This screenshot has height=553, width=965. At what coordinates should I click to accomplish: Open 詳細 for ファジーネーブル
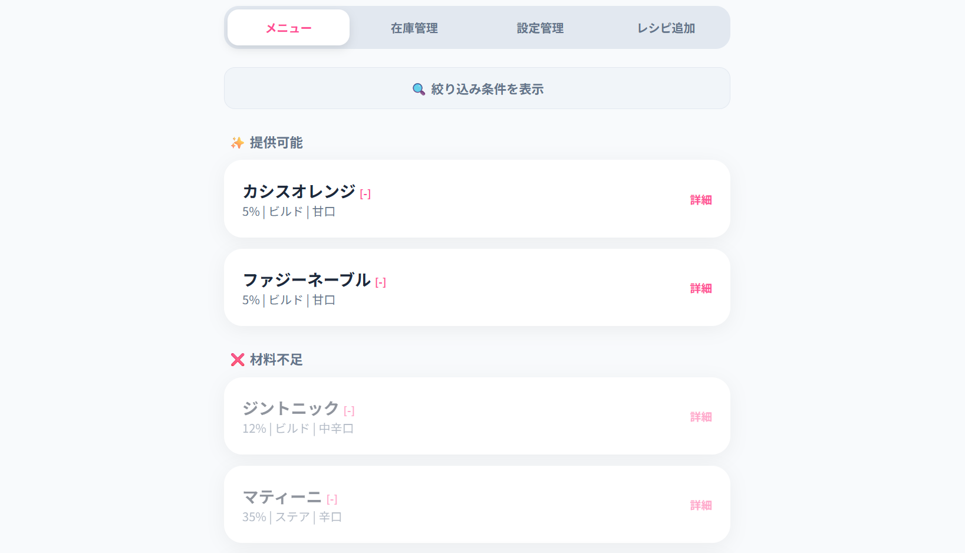coord(700,288)
